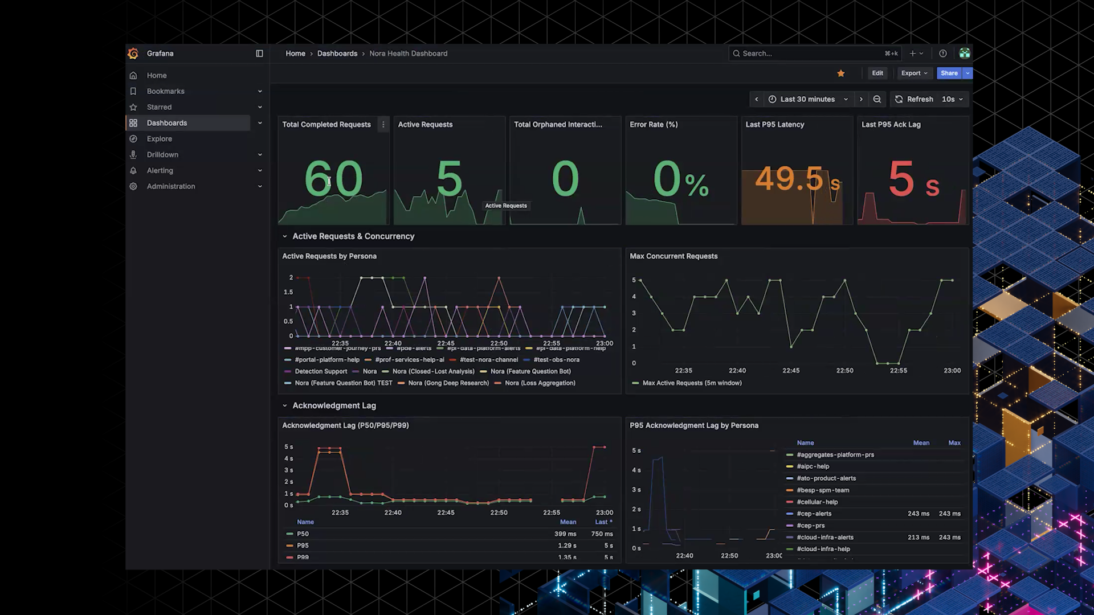Screen dimensions: 1094x615
Task: Unstar the dashboard with the star icon
Action: [841, 73]
